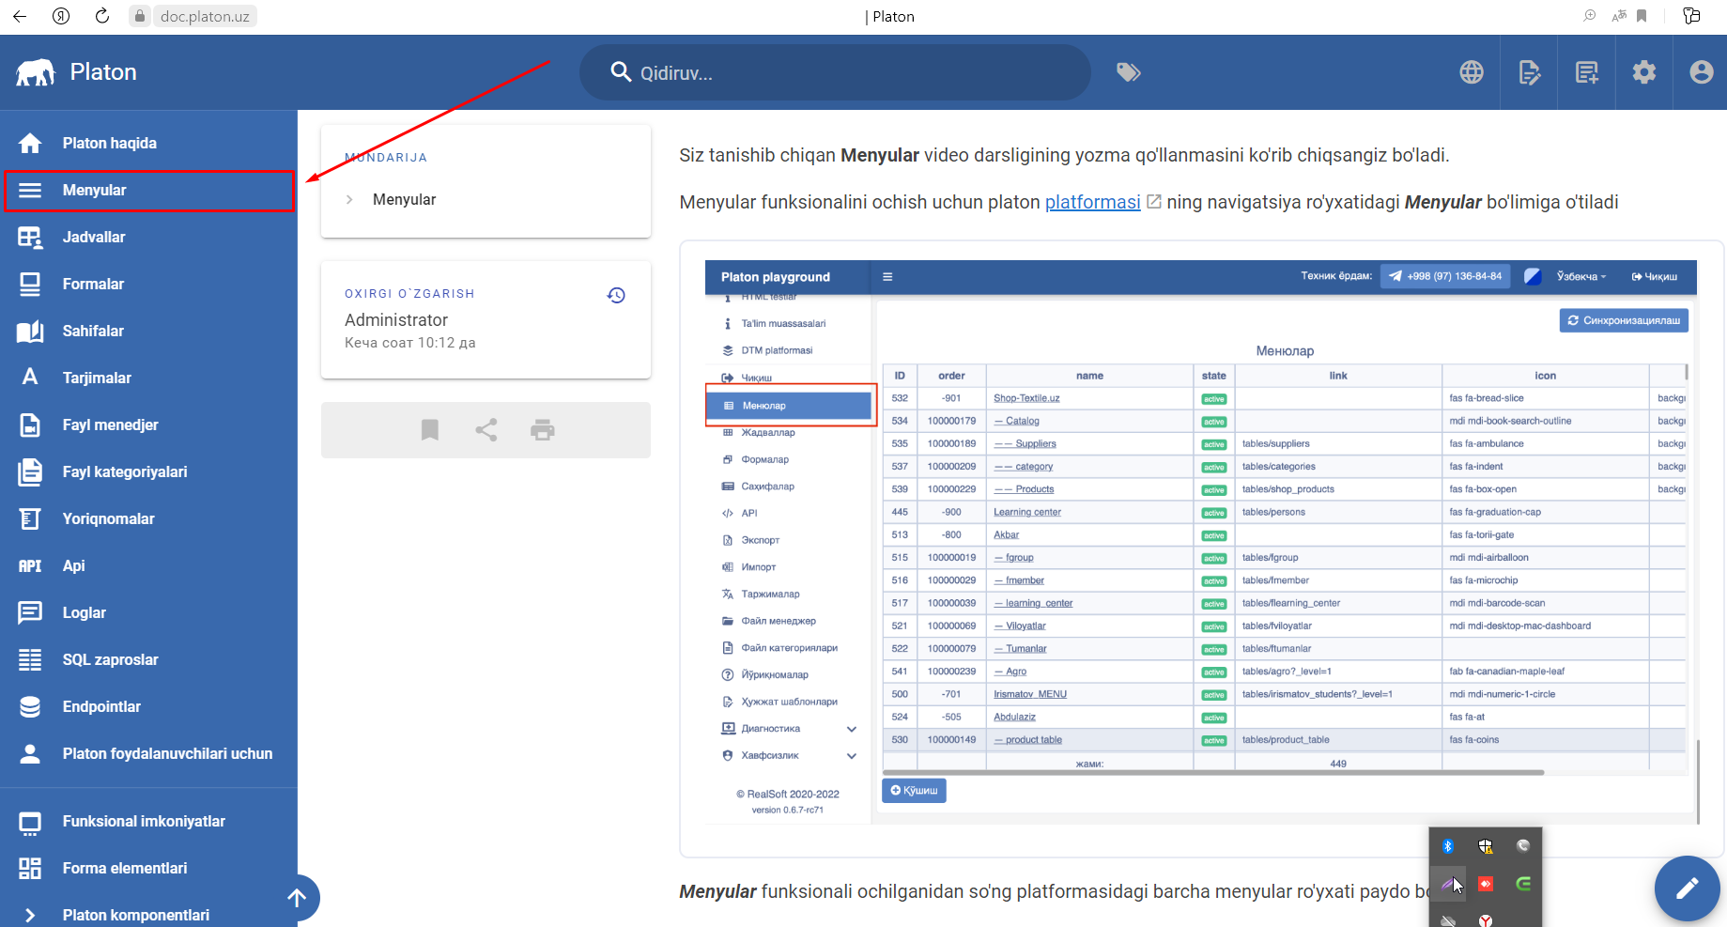The image size is (1727, 927).
Task: Click the security shield tray icon
Action: click(1486, 846)
